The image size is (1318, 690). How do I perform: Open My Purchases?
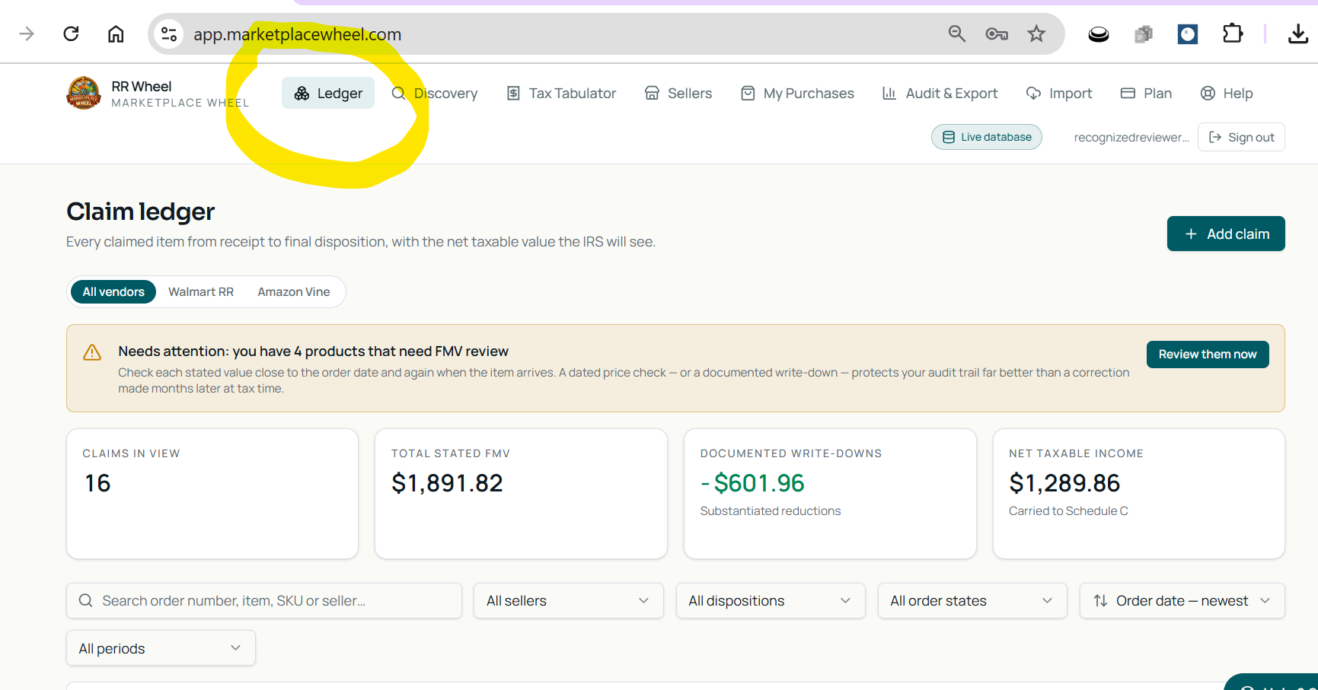(797, 93)
